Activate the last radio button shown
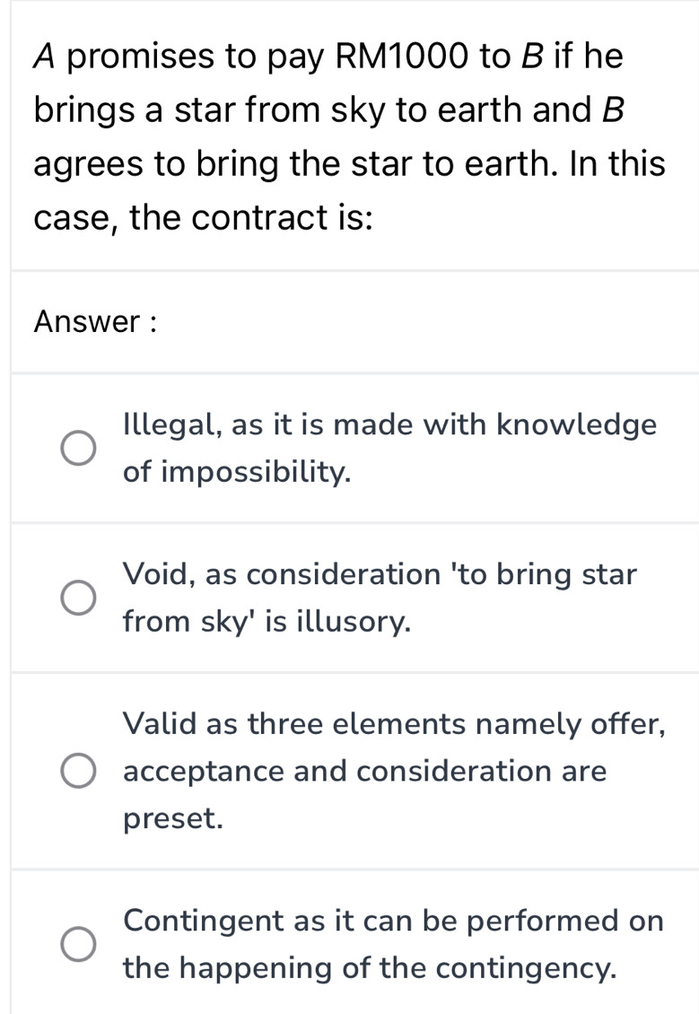 [78, 944]
